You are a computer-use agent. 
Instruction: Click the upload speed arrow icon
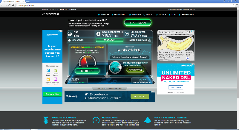tap(127, 34)
